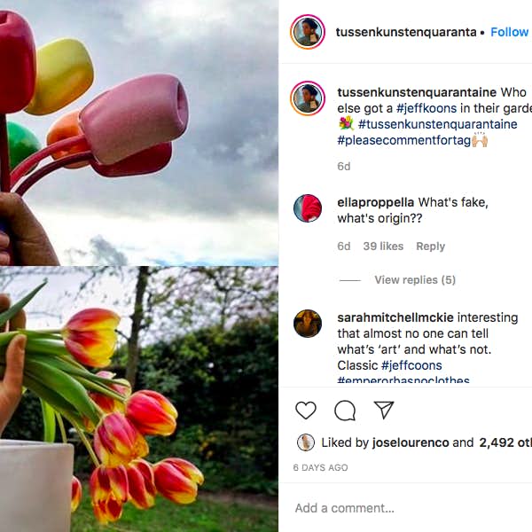Viewport: 532px width, 532px height.
Task: Open the header profile picture of tussenkunstenquarantaine
Action: pyautogui.click(x=308, y=32)
